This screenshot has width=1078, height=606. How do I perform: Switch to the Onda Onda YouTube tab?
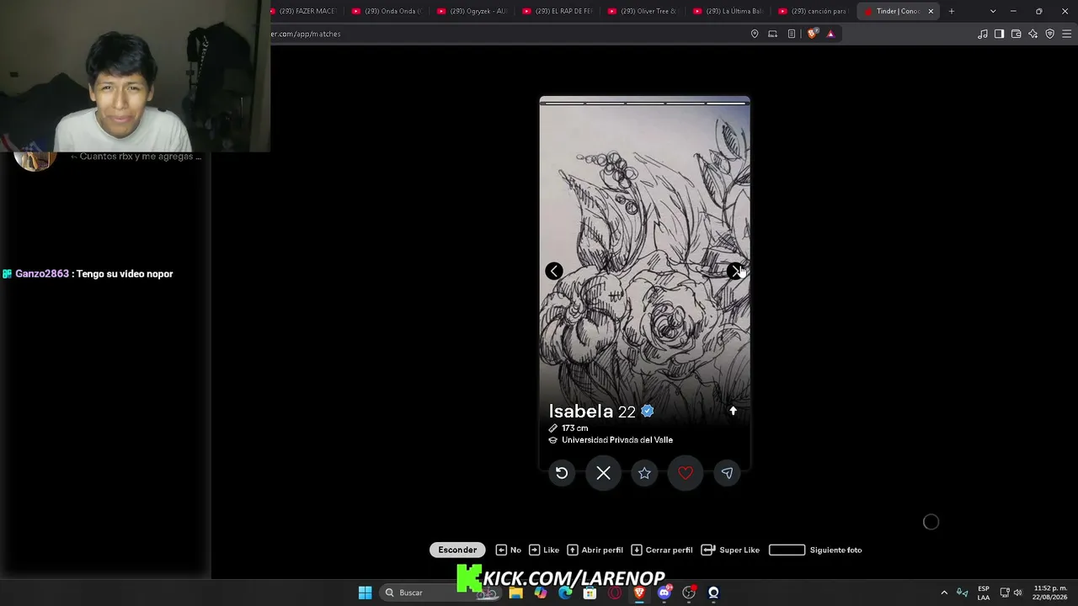(x=387, y=11)
